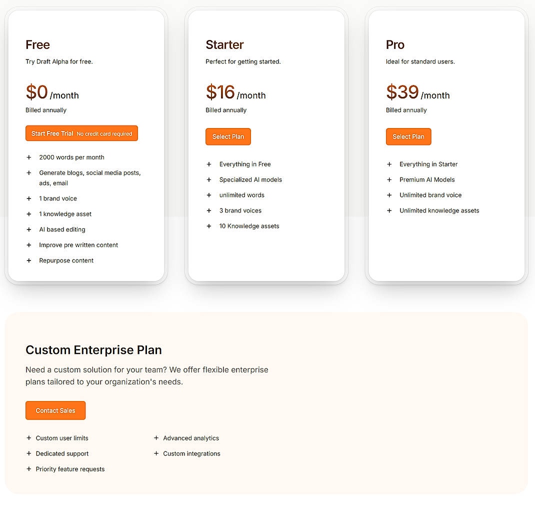This screenshot has height=505, width=535.
Task: Click the plus icon beside Advanced analytics
Action: pyautogui.click(x=155, y=438)
